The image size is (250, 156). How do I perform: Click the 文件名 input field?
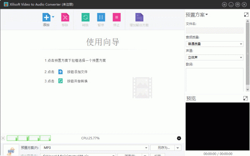tap(214, 30)
